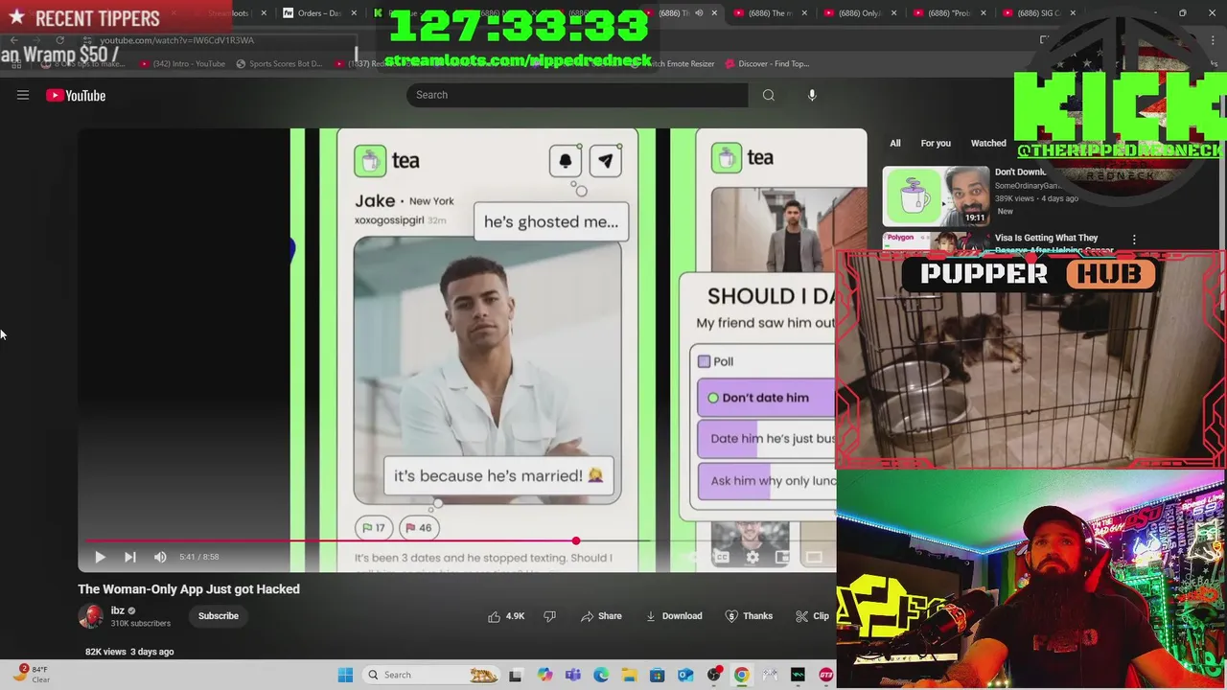The height and width of the screenshot is (690, 1227).
Task: Start voice search with the microphone icon
Action: [x=812, y=95]
